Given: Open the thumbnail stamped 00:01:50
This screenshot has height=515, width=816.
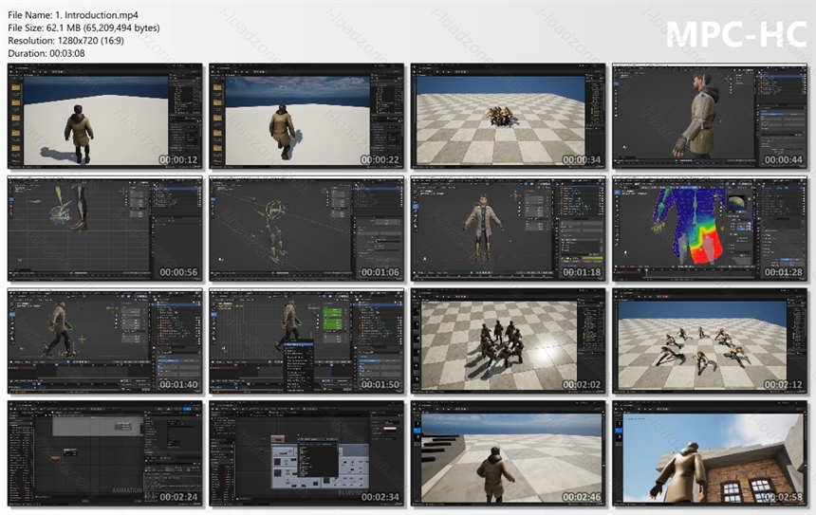Looking at the screenshot, I should pyautogui.click(x=306, y=341).
